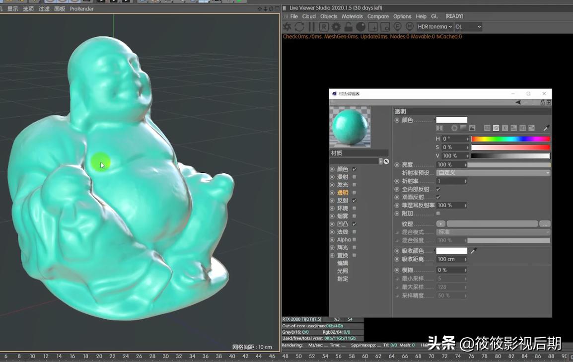Click the texture browse ... button

(545, 223)
